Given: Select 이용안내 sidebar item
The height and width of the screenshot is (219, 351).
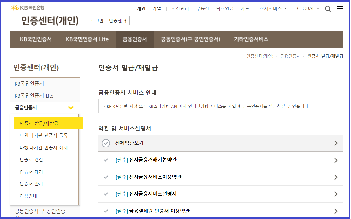Looking at the screenshot, I should [x=28, y=196].
